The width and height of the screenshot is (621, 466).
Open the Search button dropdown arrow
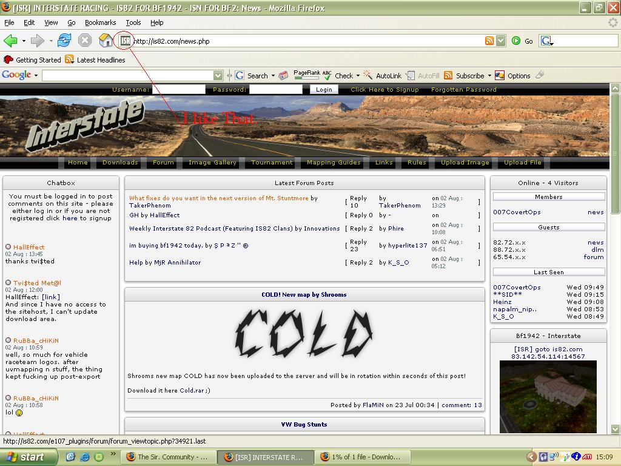(x=273, y=76)
